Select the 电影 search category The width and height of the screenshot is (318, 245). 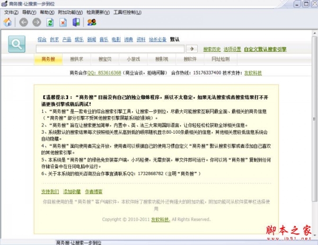point(116,39)
